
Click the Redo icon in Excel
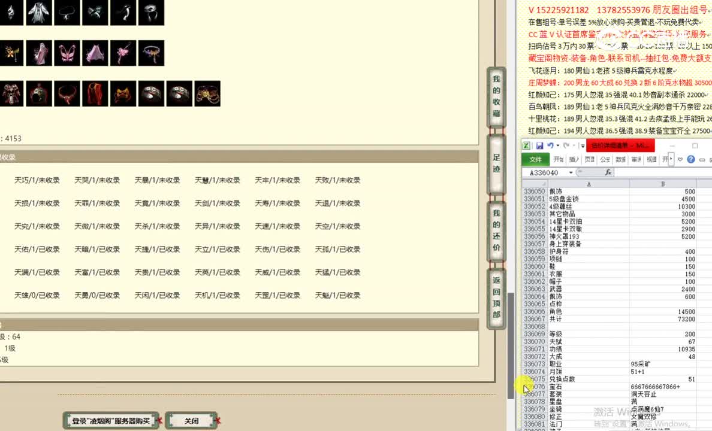566,146
